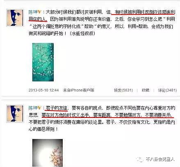Open the teal blossom image thumbnail
The width and height of the screenshot is (180, 167).
pyautogui.click(x=43, y=62)
